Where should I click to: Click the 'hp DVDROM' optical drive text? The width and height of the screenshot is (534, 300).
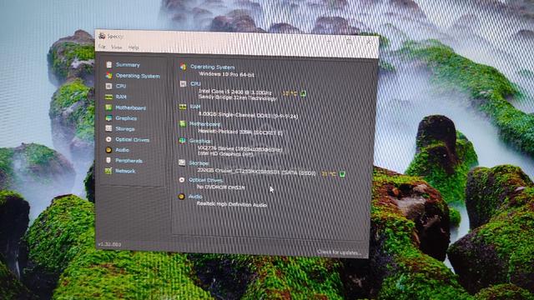pos(220,187)
